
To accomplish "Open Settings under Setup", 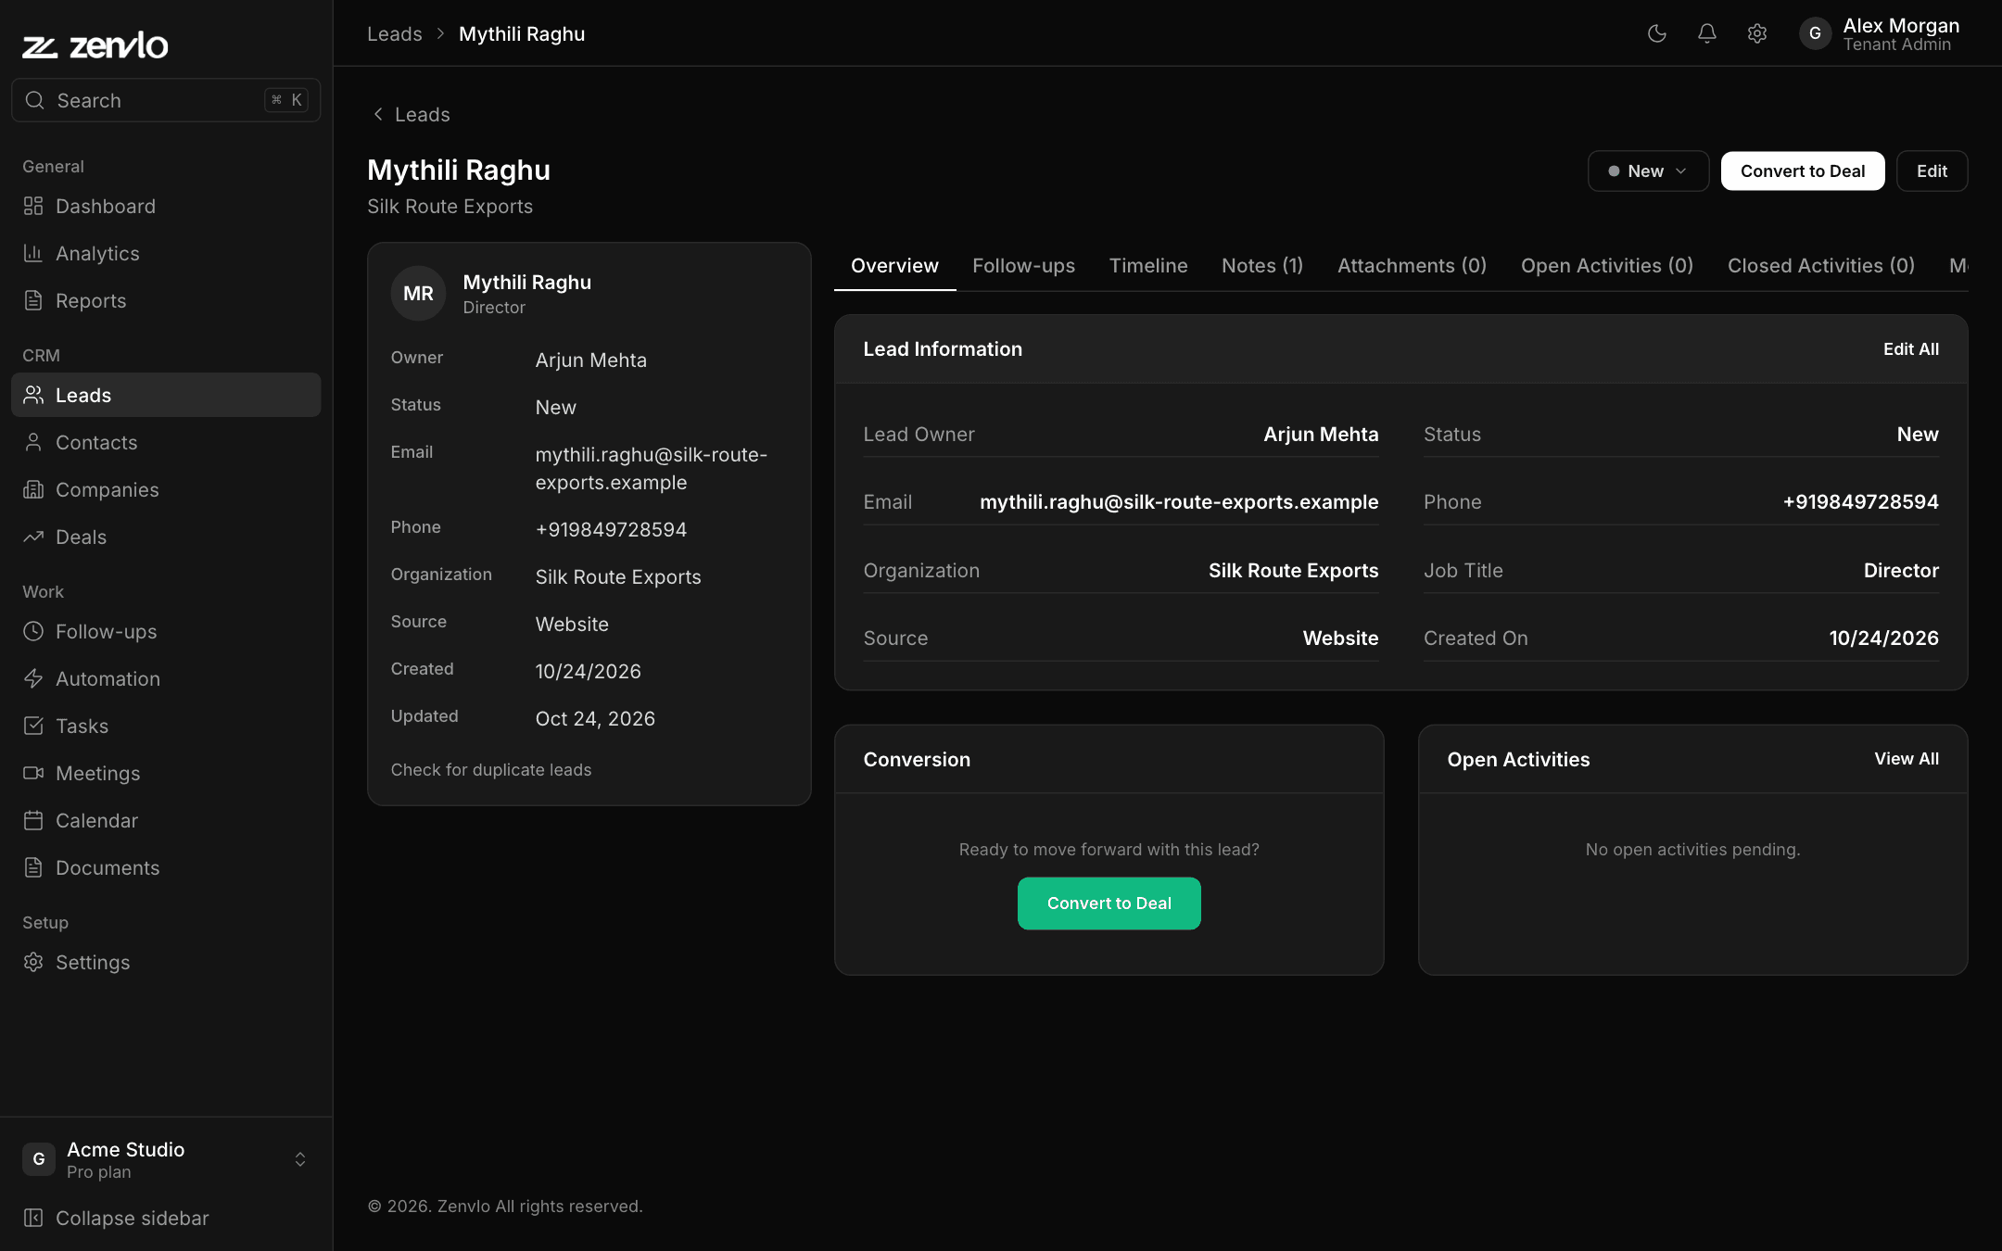I will [x=166, y=962].
